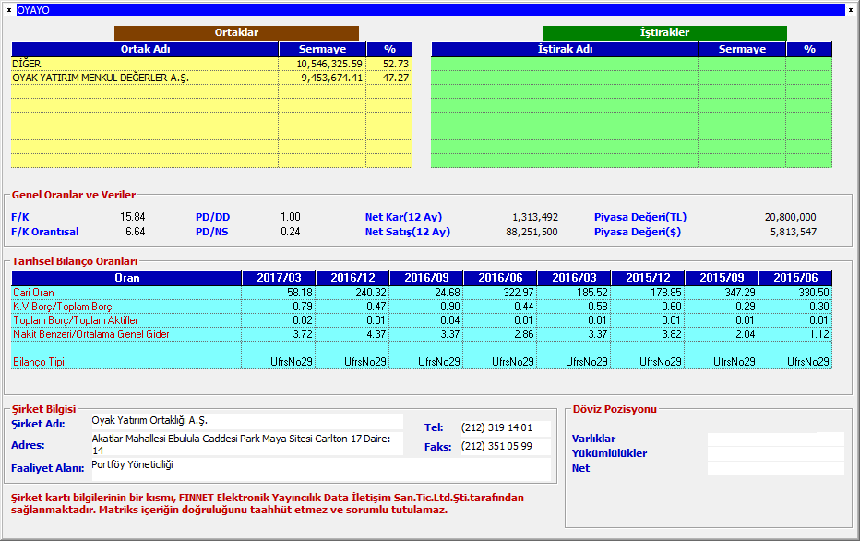Click the Piyasa Değeri(TL) label
The height and width of the screenshot is (541, 860).
point(640,217)
